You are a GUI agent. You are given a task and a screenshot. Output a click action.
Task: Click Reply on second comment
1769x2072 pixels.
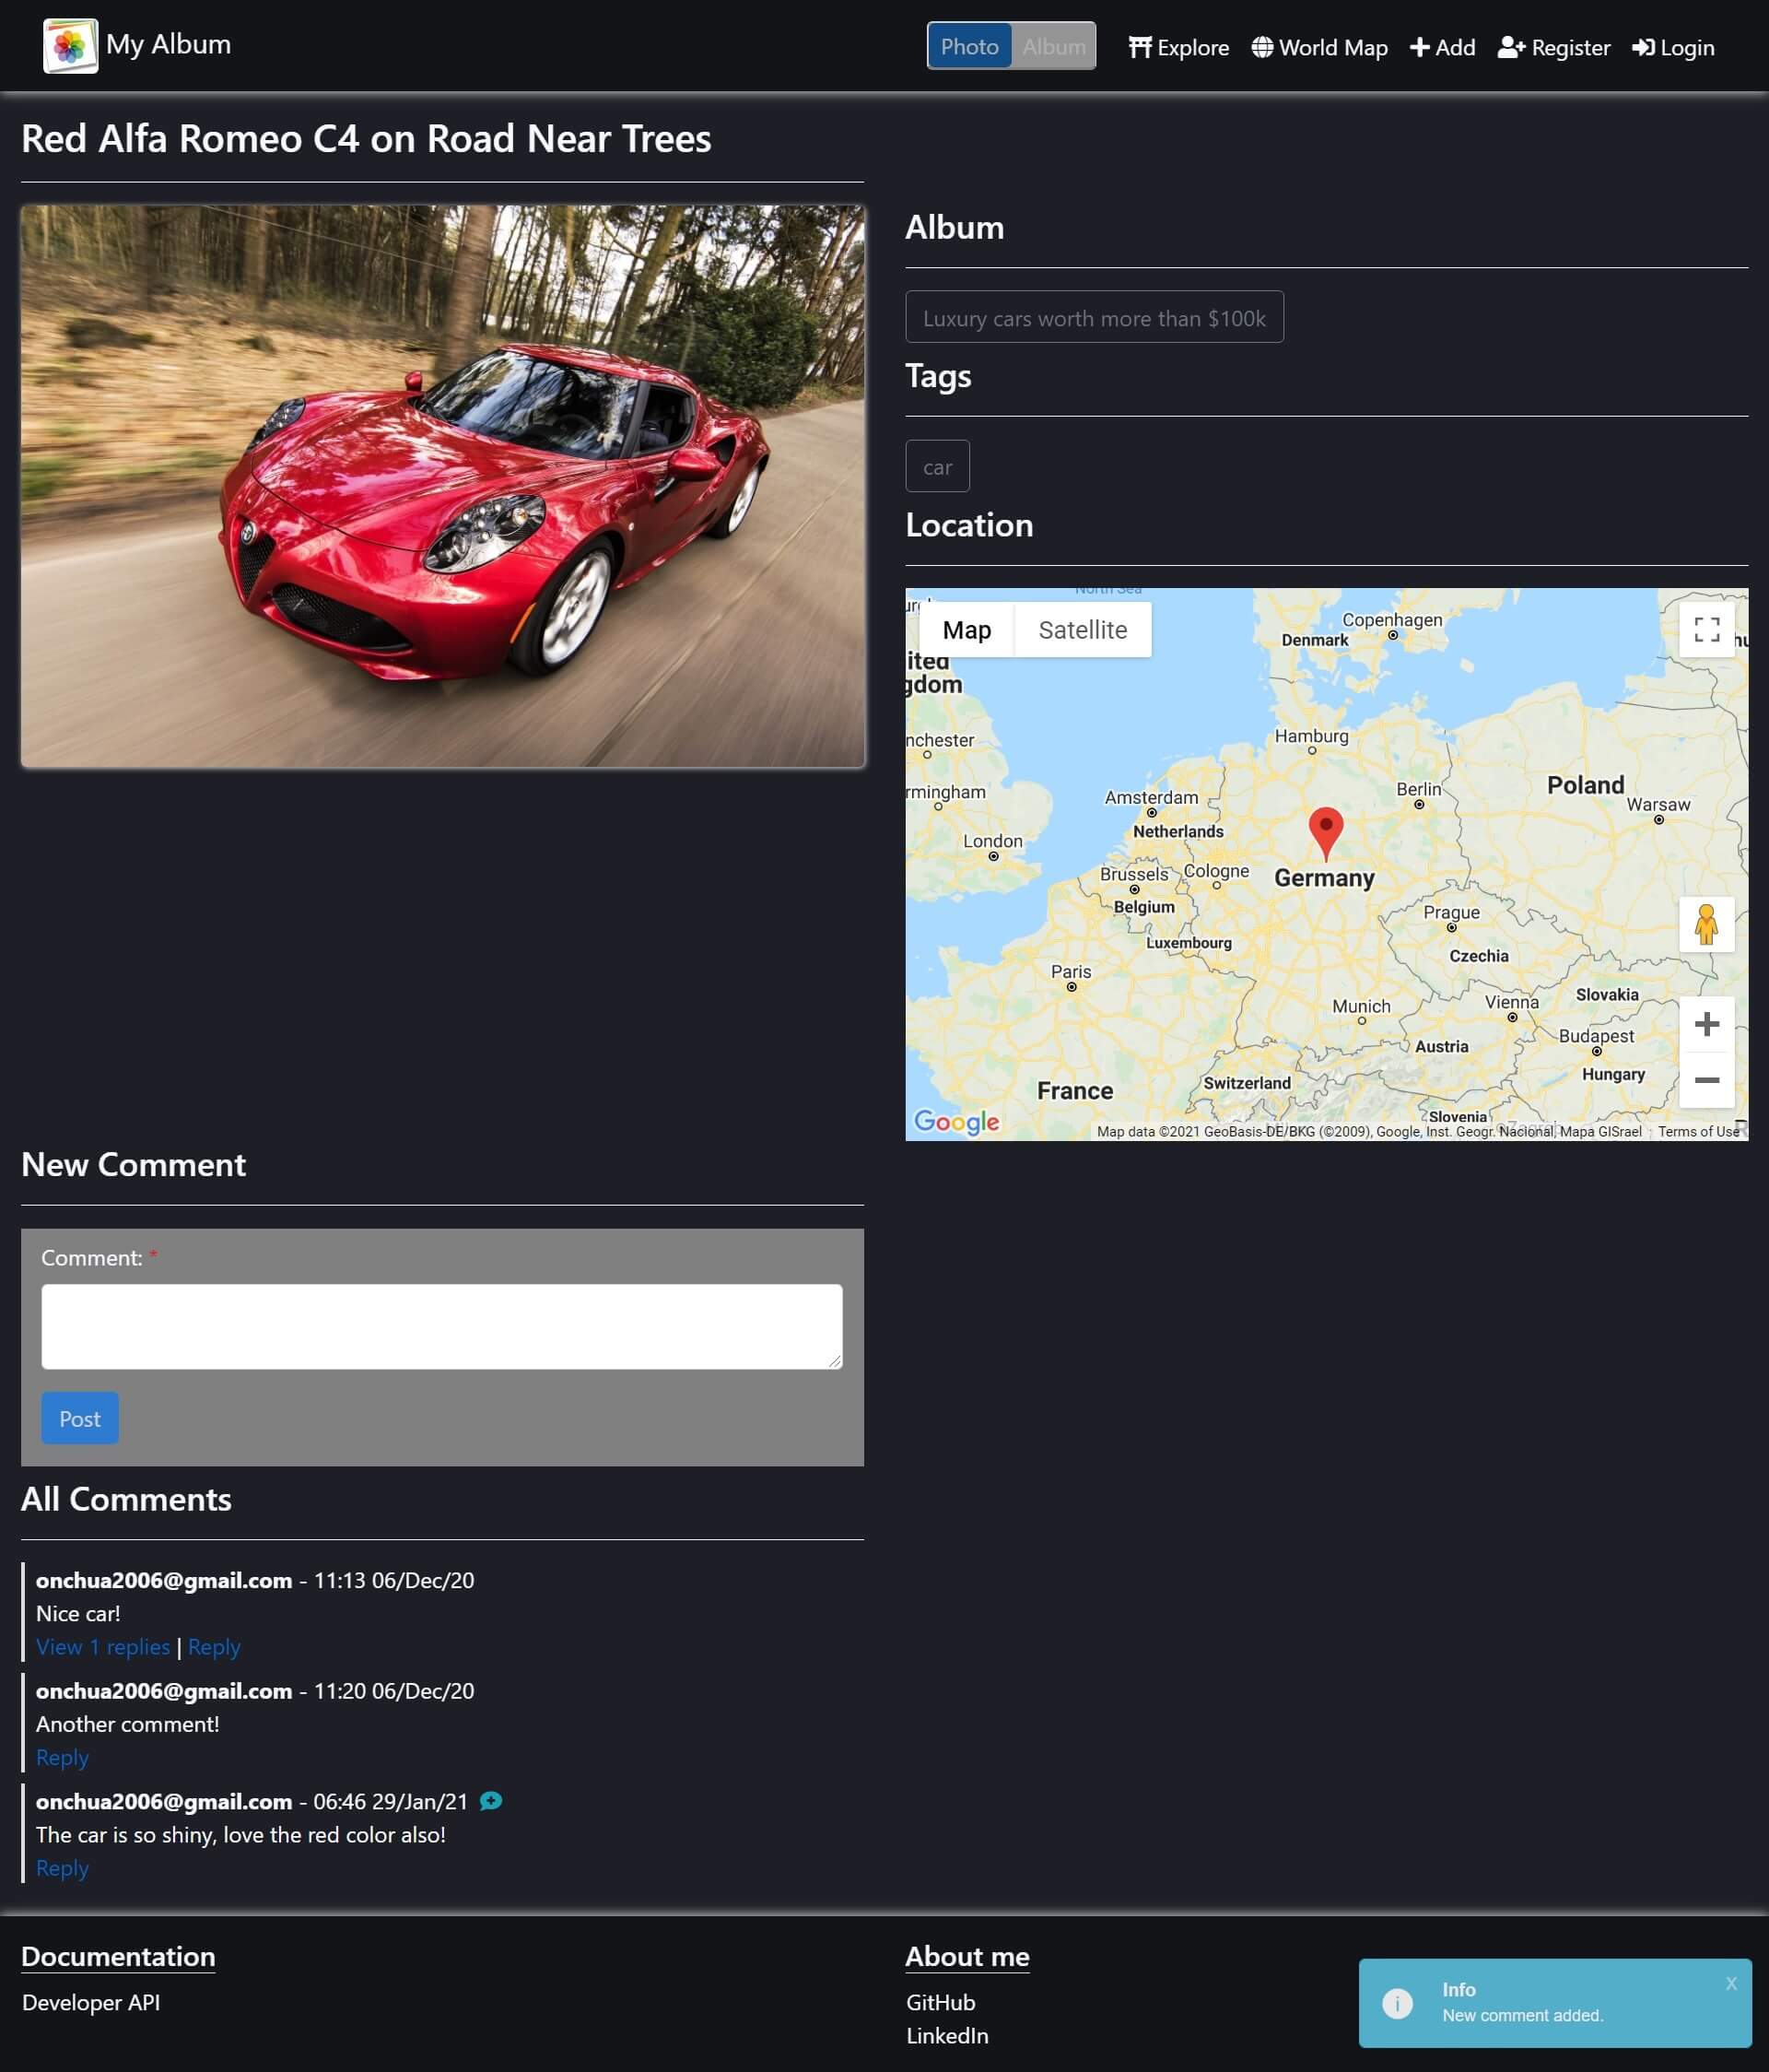[x=62, y=1756]
